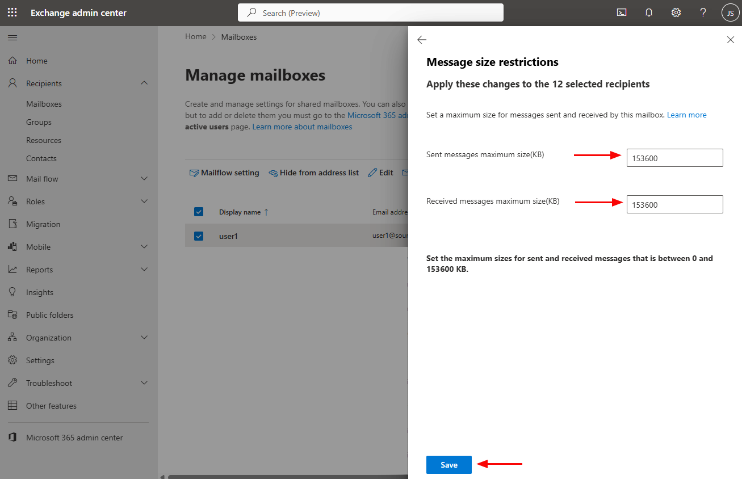Click the Sent messages maximum size field
742x479 pixels.
[674, 158]
